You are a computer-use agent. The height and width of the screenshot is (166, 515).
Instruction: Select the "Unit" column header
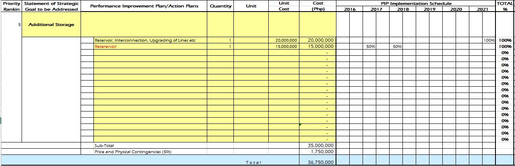tap(251, 6)
